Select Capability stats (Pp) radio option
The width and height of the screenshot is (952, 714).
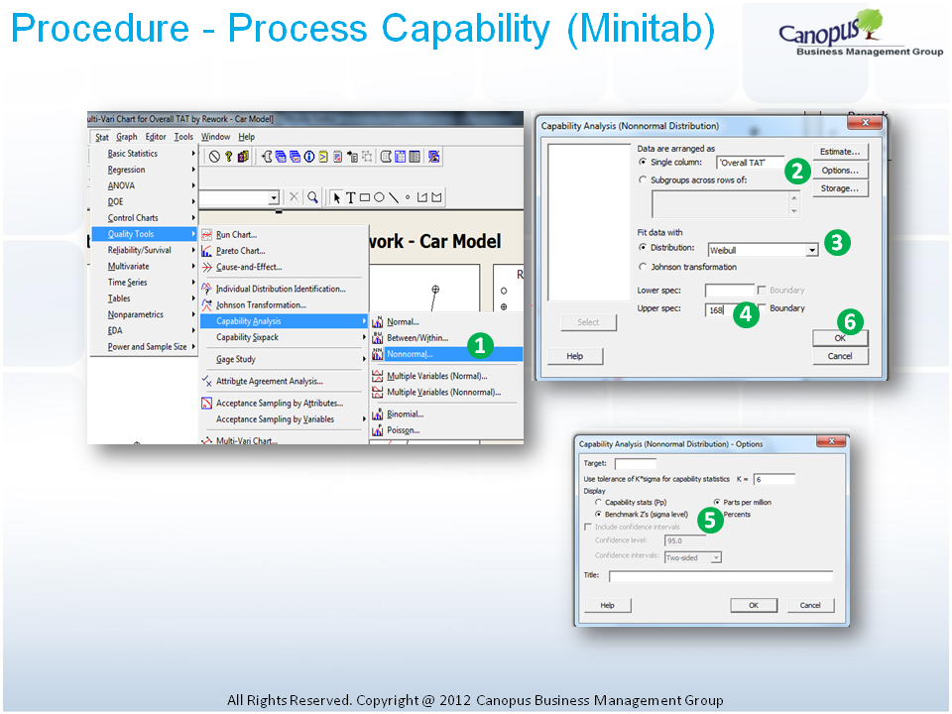tap(598, 502)
